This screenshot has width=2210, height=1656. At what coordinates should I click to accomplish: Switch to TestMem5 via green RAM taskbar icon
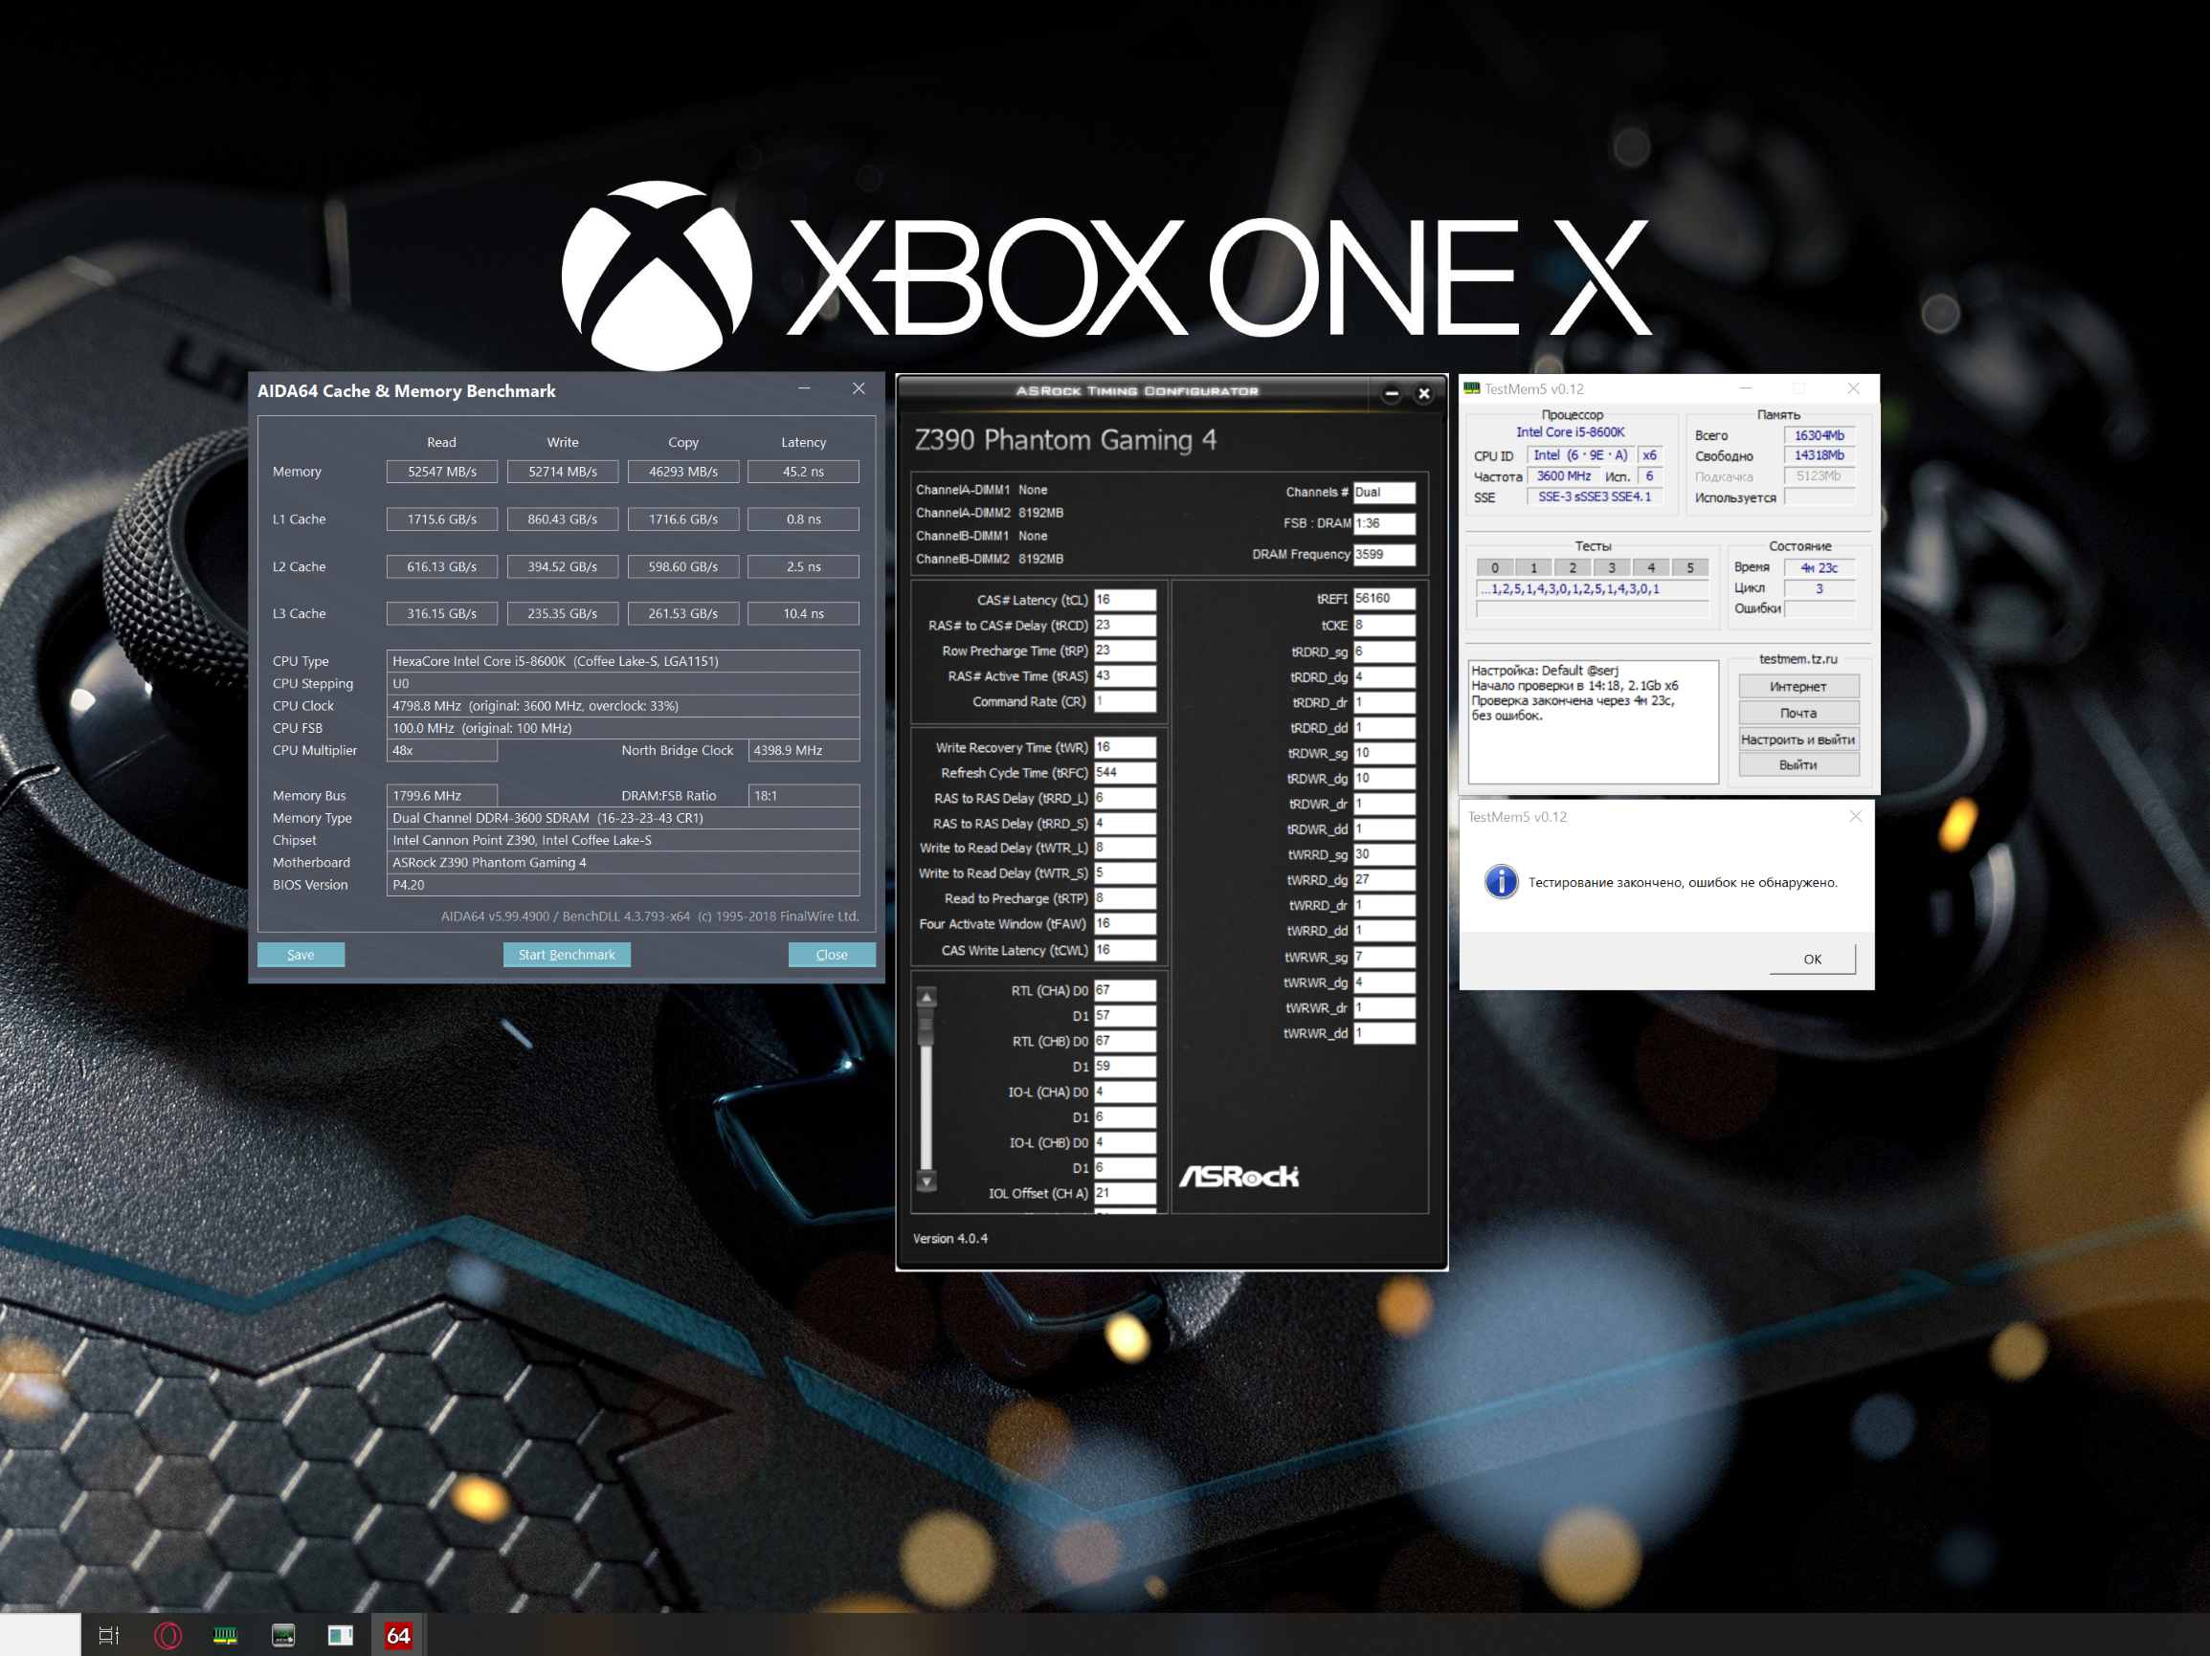(226, 1635)
